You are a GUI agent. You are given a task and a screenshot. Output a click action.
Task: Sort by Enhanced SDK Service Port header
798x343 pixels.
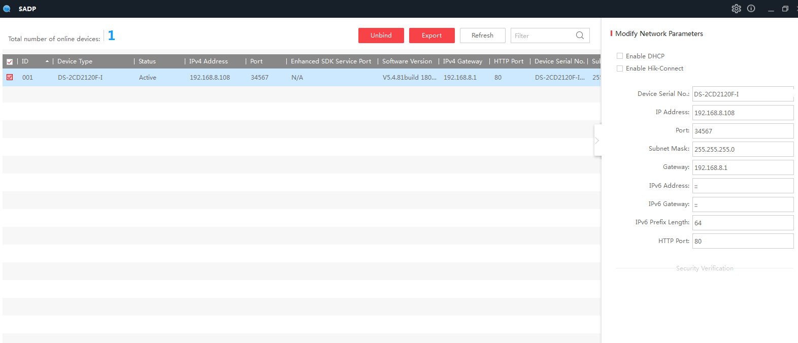pyautogui.click(x=332, y=61)
